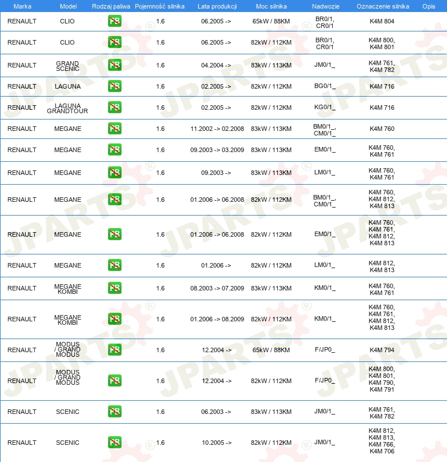
Task: Click fuel icon in MEGANE BM0/1_ 82kW row
Action: click(x=114, y=200)
